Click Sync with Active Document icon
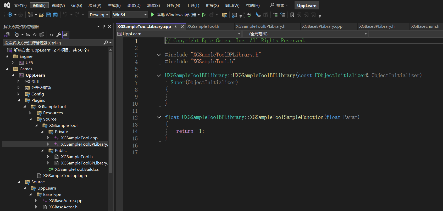 pos(28,35)
